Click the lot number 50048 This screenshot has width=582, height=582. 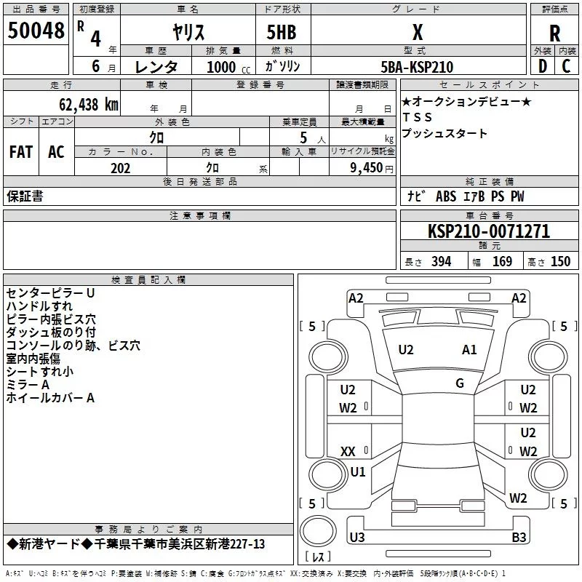[36, 31]
